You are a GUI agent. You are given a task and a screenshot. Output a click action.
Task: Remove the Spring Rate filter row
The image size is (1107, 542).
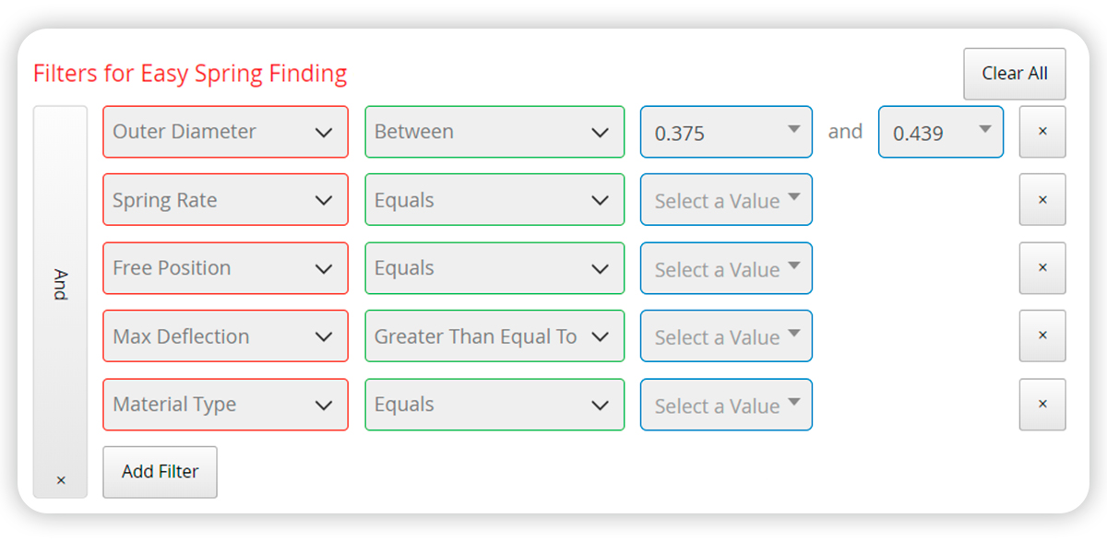click(x=1042, y=200)
